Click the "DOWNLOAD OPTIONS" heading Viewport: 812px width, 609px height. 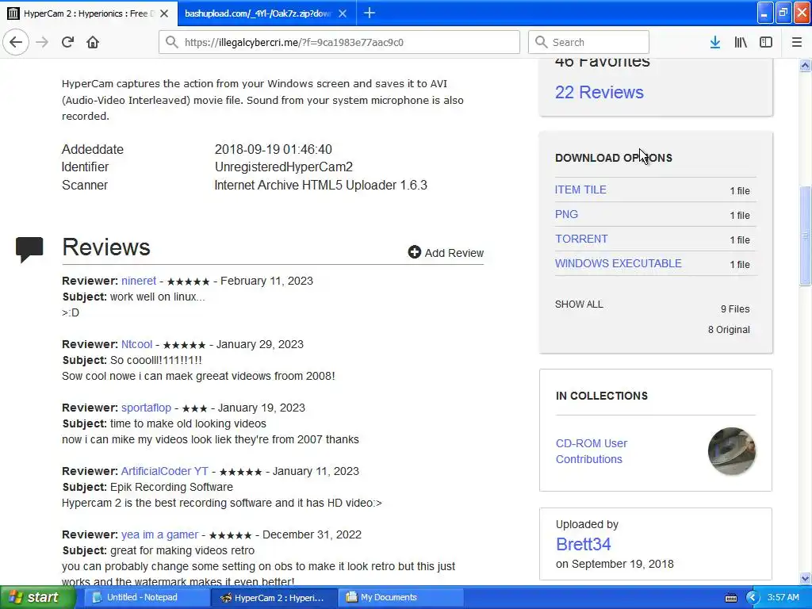[613, 158]
